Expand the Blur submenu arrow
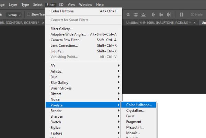 click(x=119, y=77)
